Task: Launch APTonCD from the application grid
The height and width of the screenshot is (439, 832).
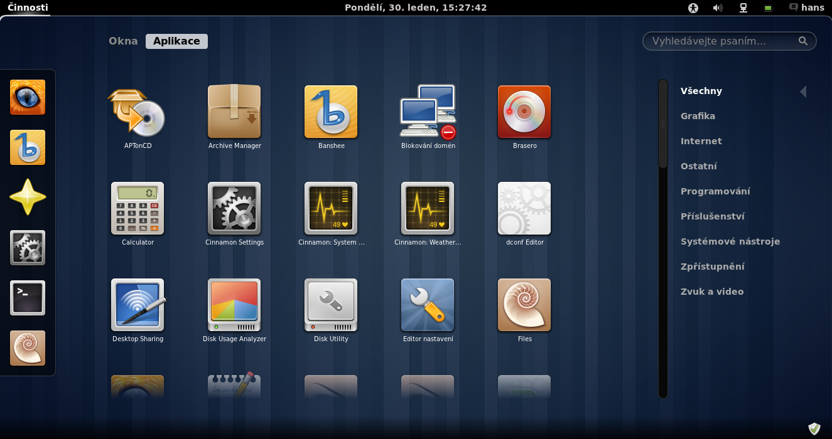Action: click(x=138, y=117)
